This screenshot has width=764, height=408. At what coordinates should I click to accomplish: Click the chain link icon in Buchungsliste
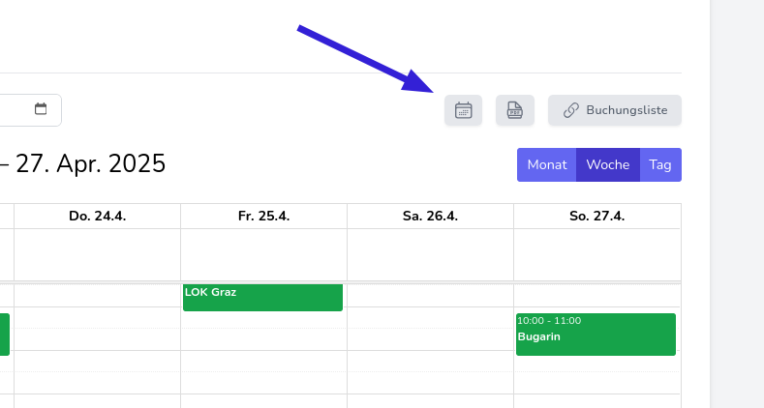point(571,110)
